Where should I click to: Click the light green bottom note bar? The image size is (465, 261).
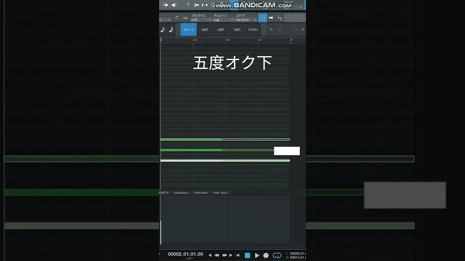[225, 161]
